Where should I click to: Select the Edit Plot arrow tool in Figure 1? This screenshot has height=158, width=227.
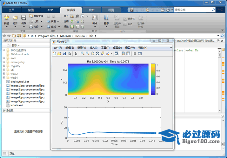click(x=76, y=54)
